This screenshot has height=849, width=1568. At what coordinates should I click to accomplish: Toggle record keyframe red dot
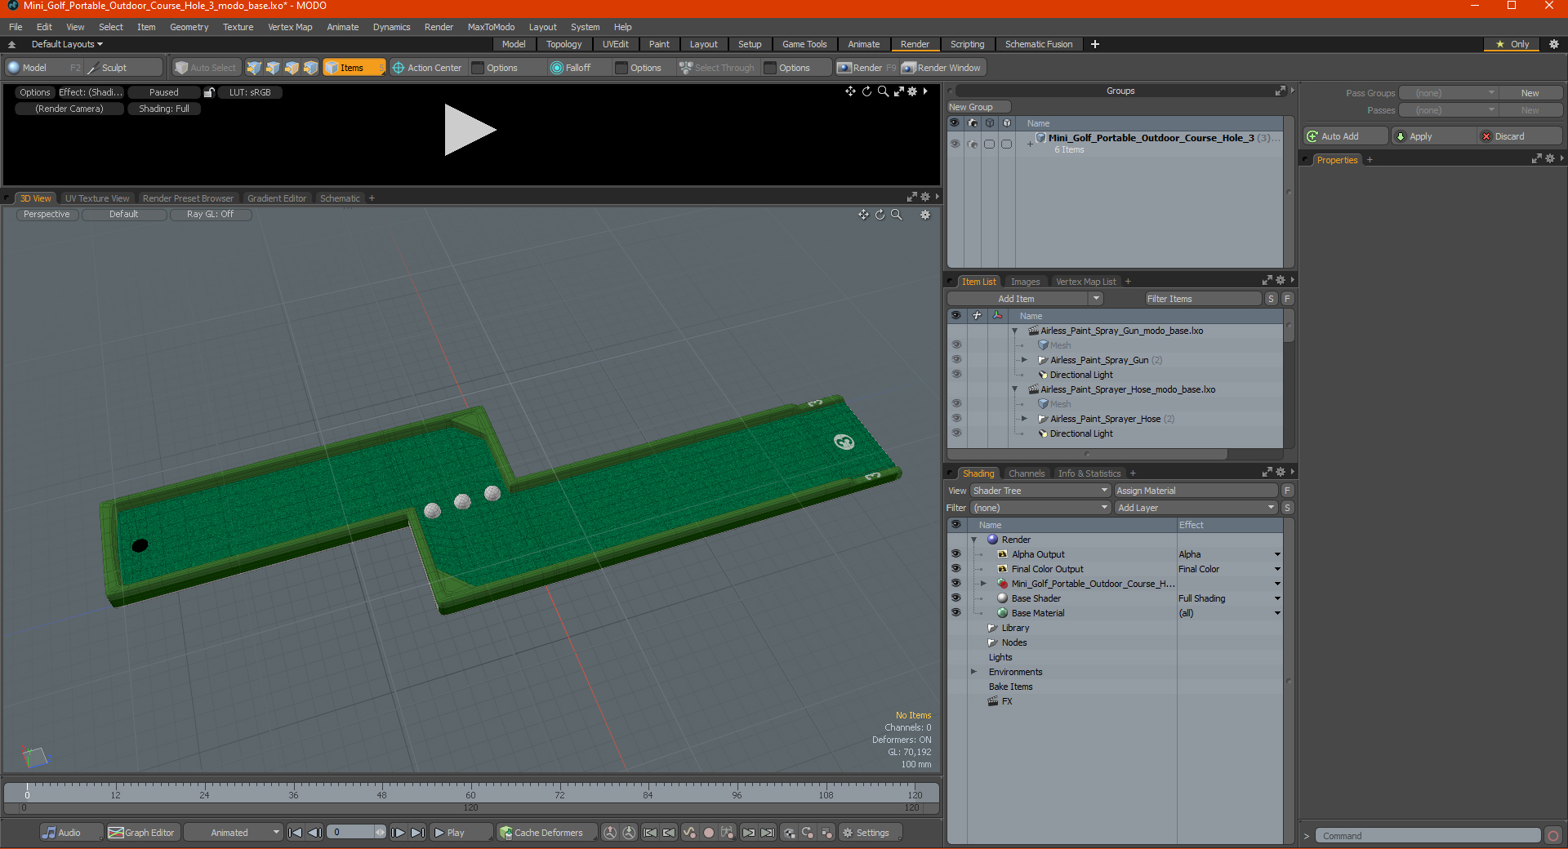pos(709,833)
